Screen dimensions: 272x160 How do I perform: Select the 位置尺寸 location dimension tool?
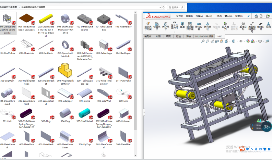[x=157, y=26]
